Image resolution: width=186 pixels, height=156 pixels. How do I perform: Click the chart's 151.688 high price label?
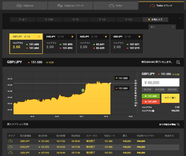(122, 78)
